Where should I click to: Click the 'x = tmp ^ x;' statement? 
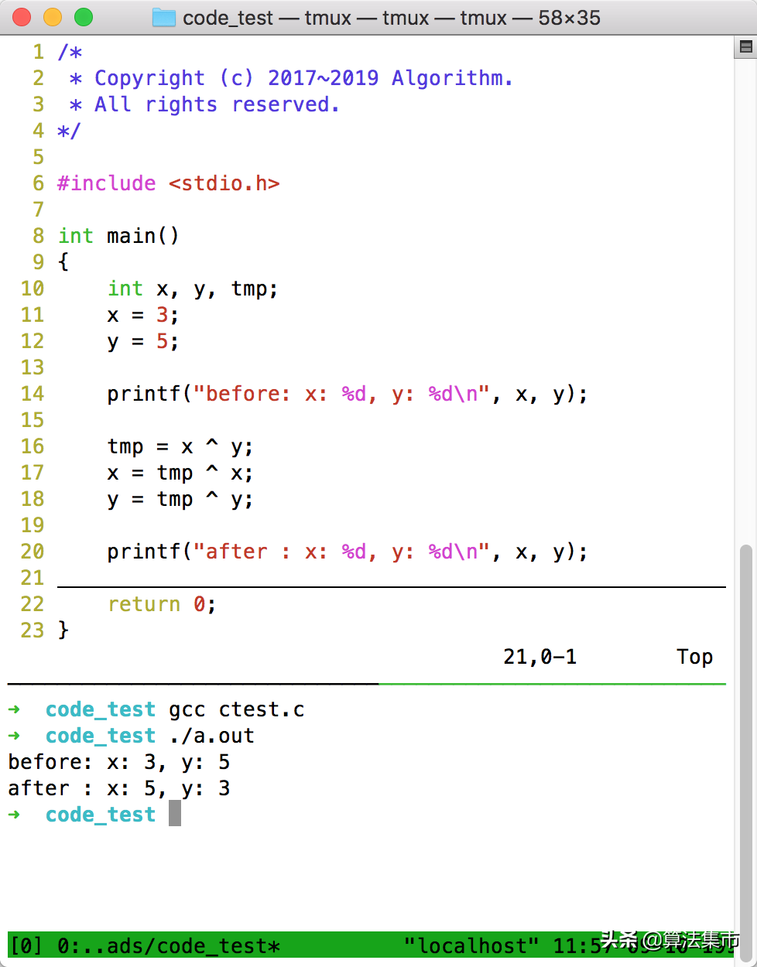click(x=180, y=473)
